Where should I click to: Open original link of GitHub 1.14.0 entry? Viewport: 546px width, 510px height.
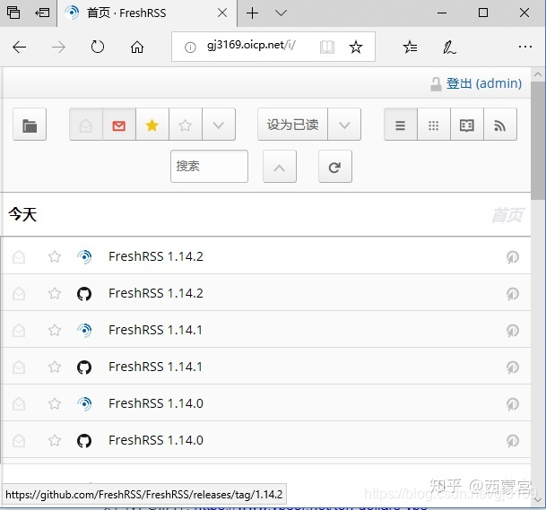(513, 441)
